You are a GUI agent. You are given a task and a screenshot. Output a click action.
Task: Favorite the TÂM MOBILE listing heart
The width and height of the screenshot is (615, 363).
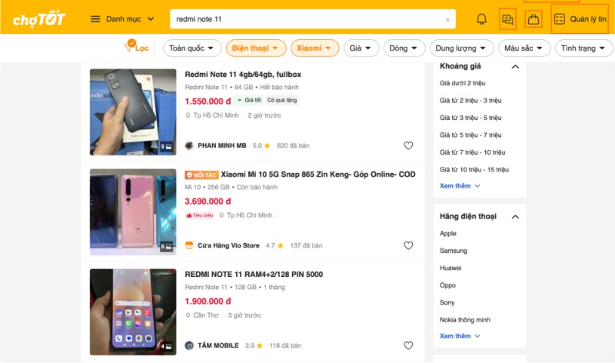(408, 346)
